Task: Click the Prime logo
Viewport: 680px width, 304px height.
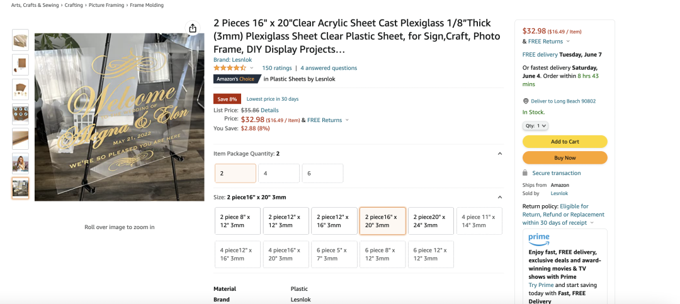Action: pyautogui.click(x=539, y=240)
